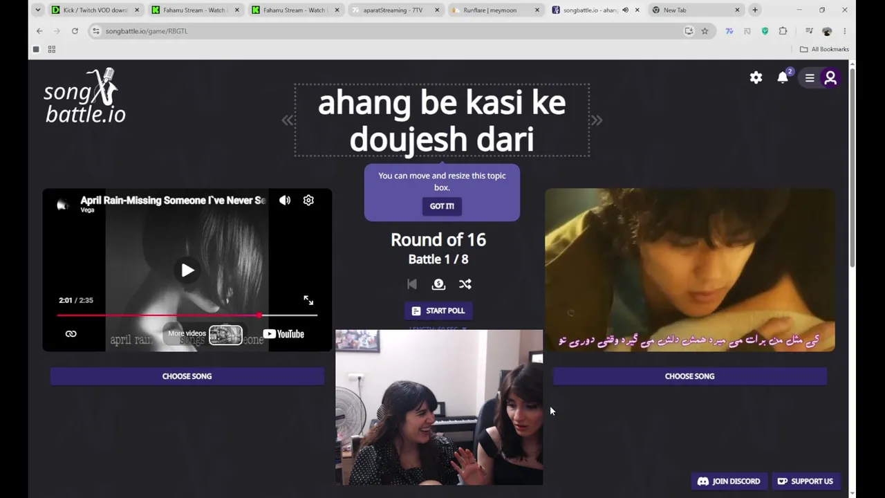The image size is (885, 498).
Task: Switch to the Runflare | meymoon tab
Action: pos(495,10)
